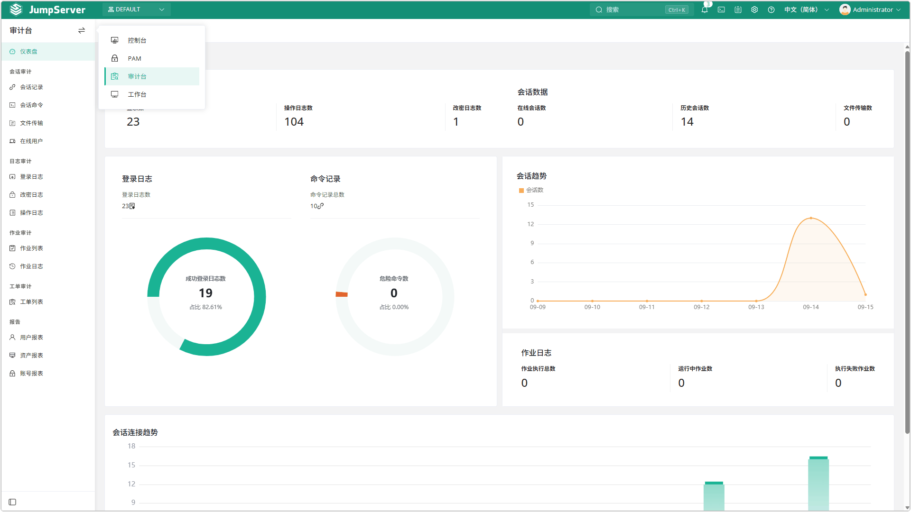The image size is (911, 512).
Task: Click the 操作日志数 value 104
Action: [294, 122]
